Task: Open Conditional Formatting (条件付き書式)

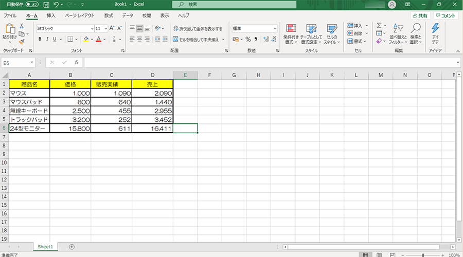Action: (x=292, y=33)
